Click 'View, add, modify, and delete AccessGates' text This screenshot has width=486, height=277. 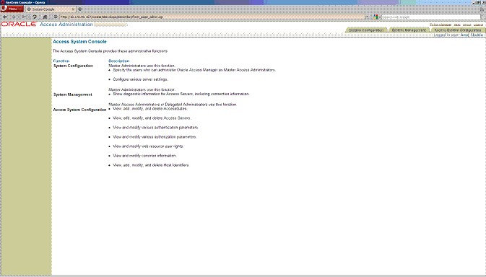(150, 109)
